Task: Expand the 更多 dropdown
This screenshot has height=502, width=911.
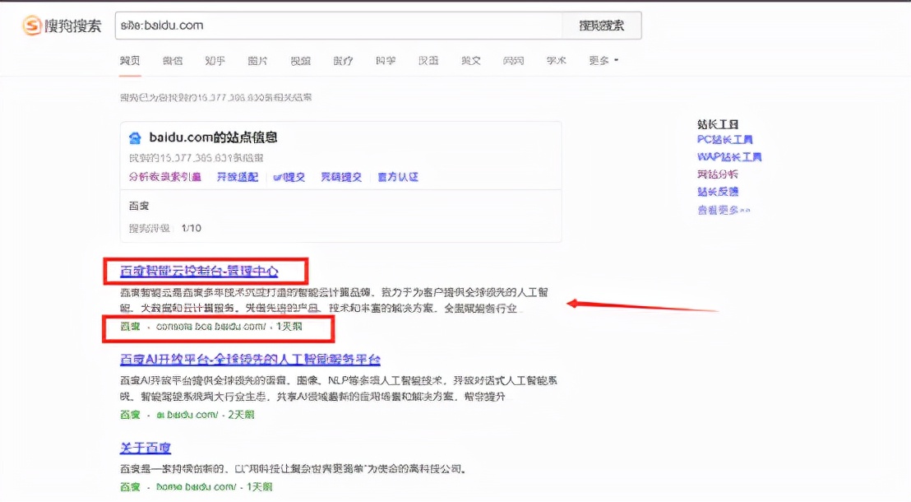Action: tap(603, 61)
